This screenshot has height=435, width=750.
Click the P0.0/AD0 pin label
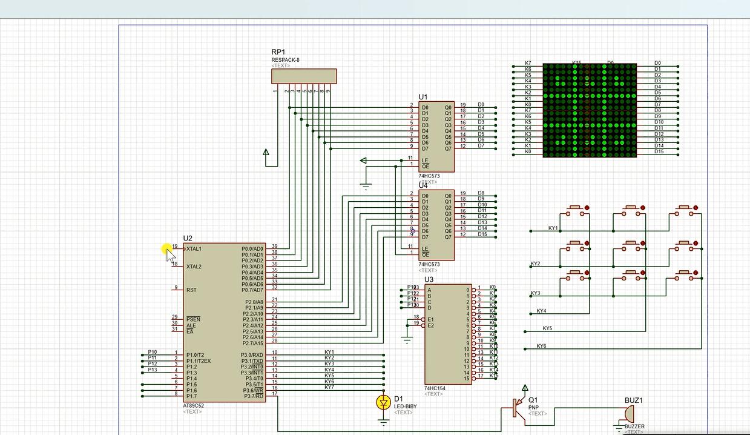[x=252, y=248]
